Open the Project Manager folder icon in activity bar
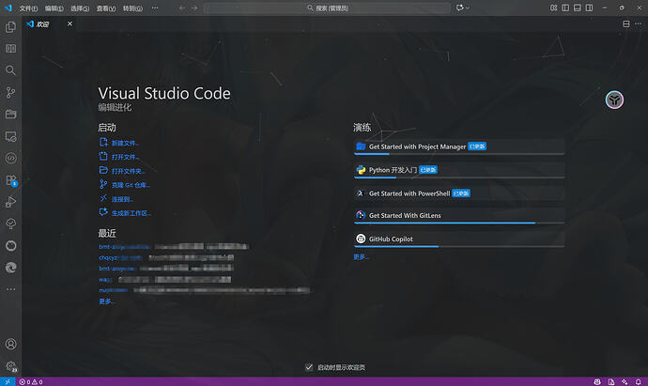Image resolution: width=648 pixels, height=386 pixels. [10, 114]
